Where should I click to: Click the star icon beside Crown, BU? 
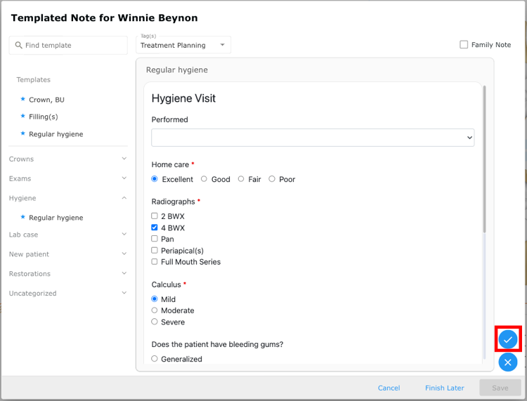[23, 99]
